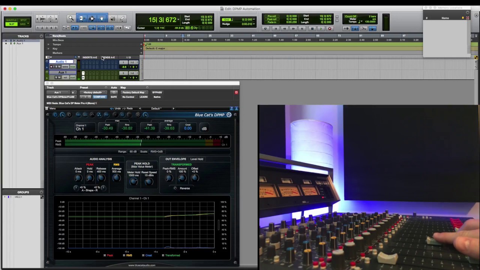Click the red Record transport button
Viewport: 480px width, 270px height.
pos(330,28)
